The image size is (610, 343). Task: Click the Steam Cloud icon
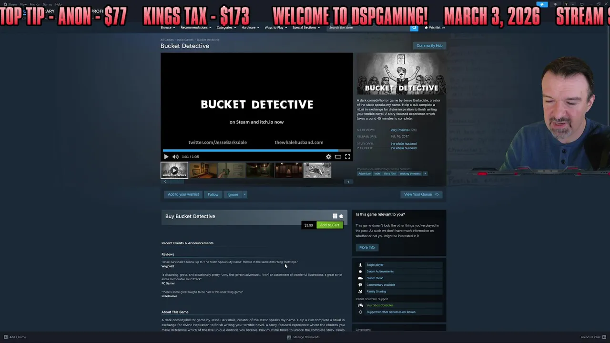360,278
